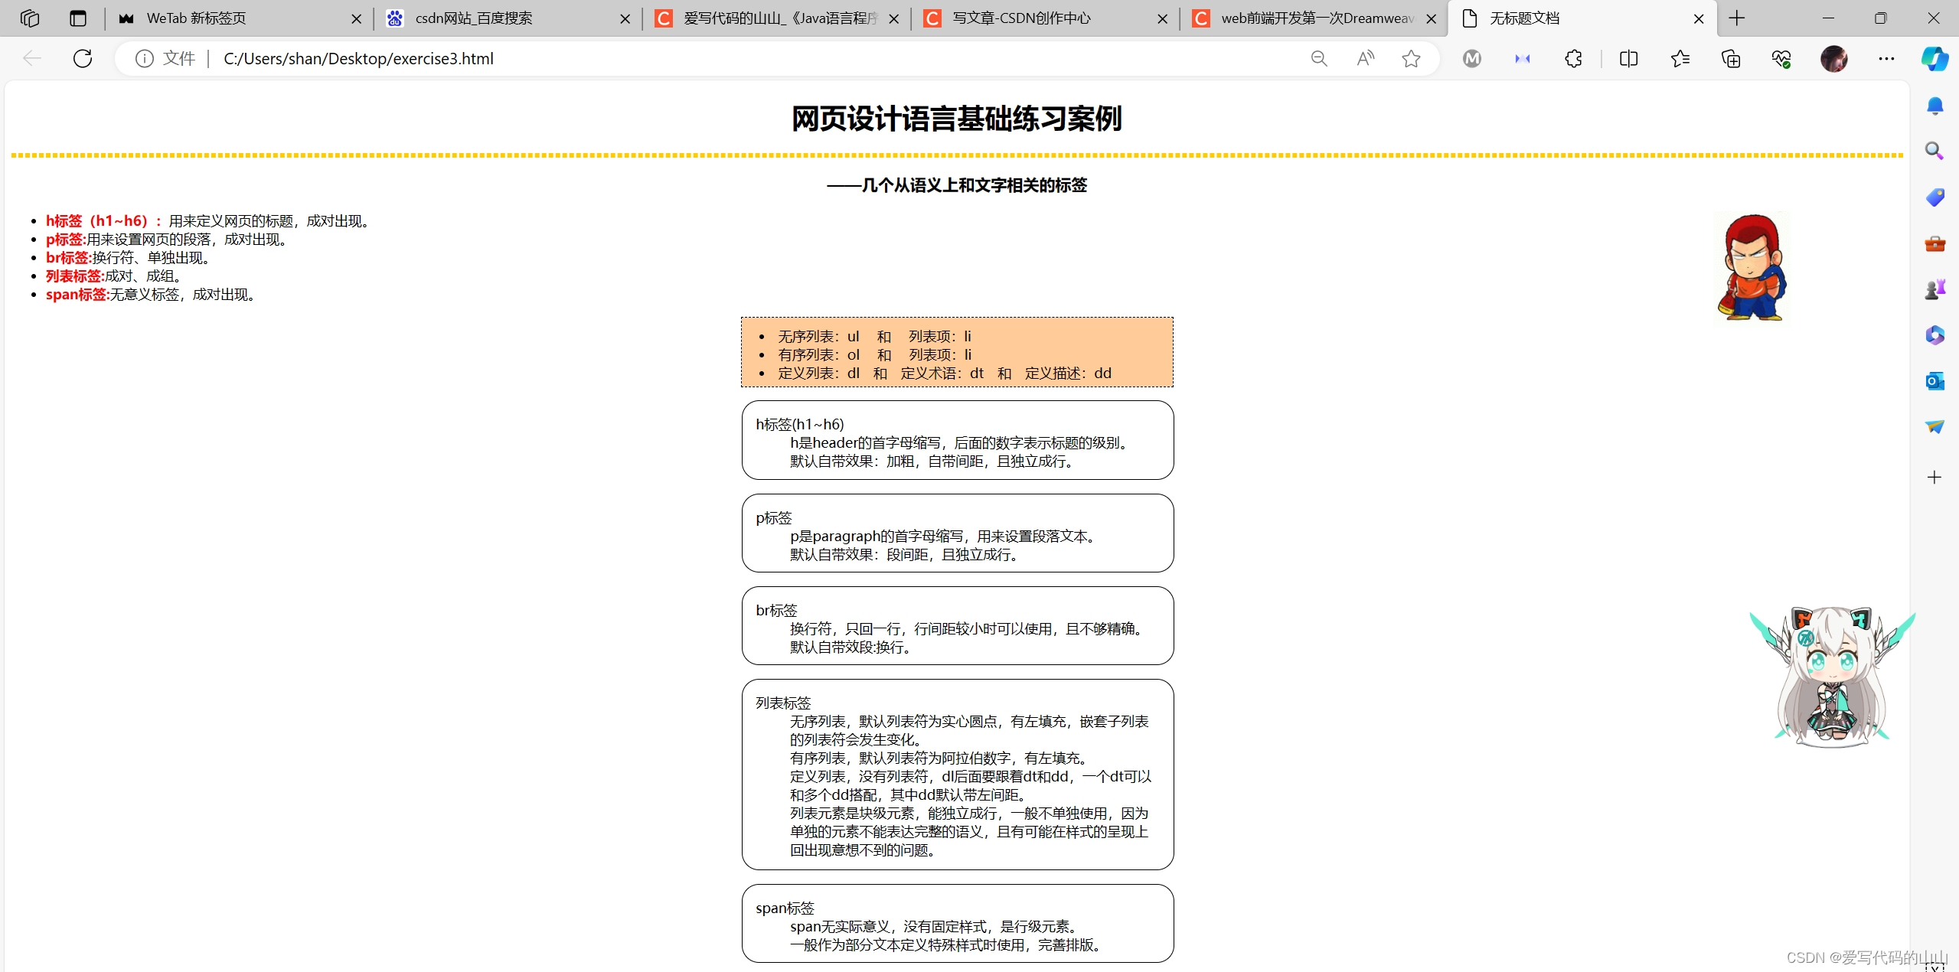Open sidebar search magnifier icon
1959x972 pixels.
(1935, 151)
